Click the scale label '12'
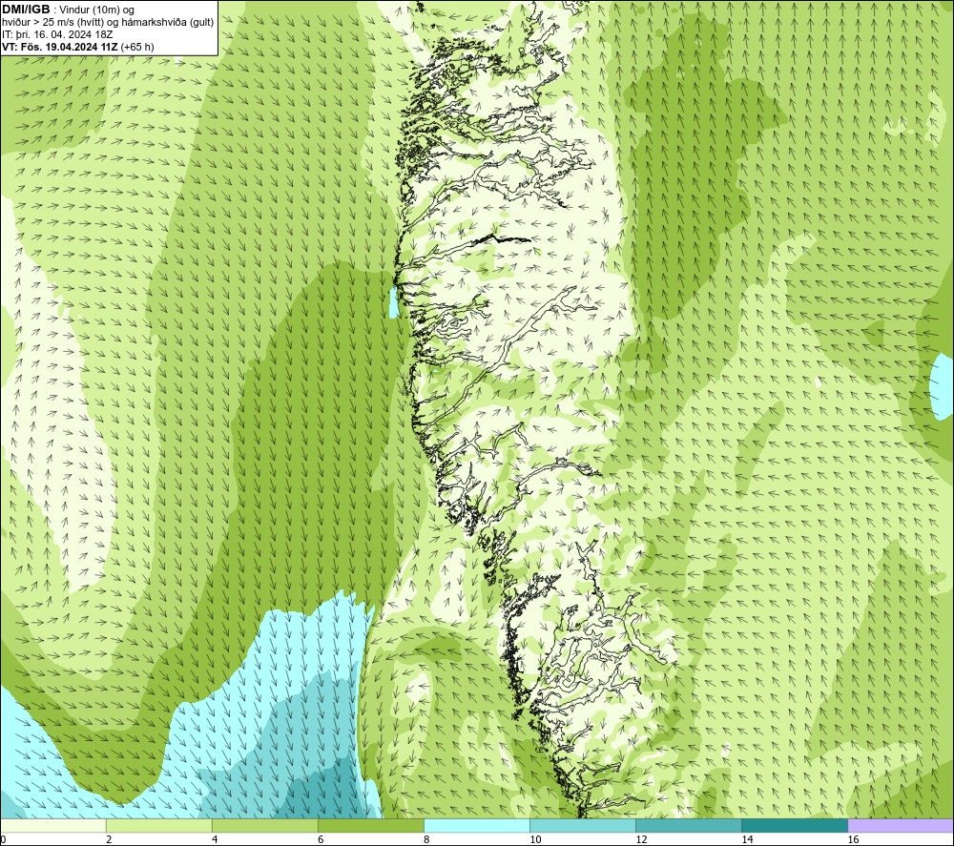This screenshot has height=846, width=954. (641, 840)
